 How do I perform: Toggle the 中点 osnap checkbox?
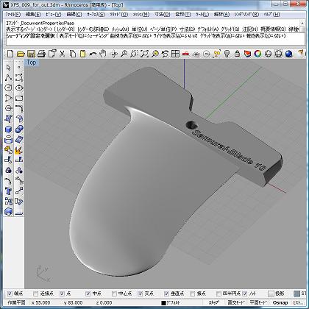pos(88,294)
